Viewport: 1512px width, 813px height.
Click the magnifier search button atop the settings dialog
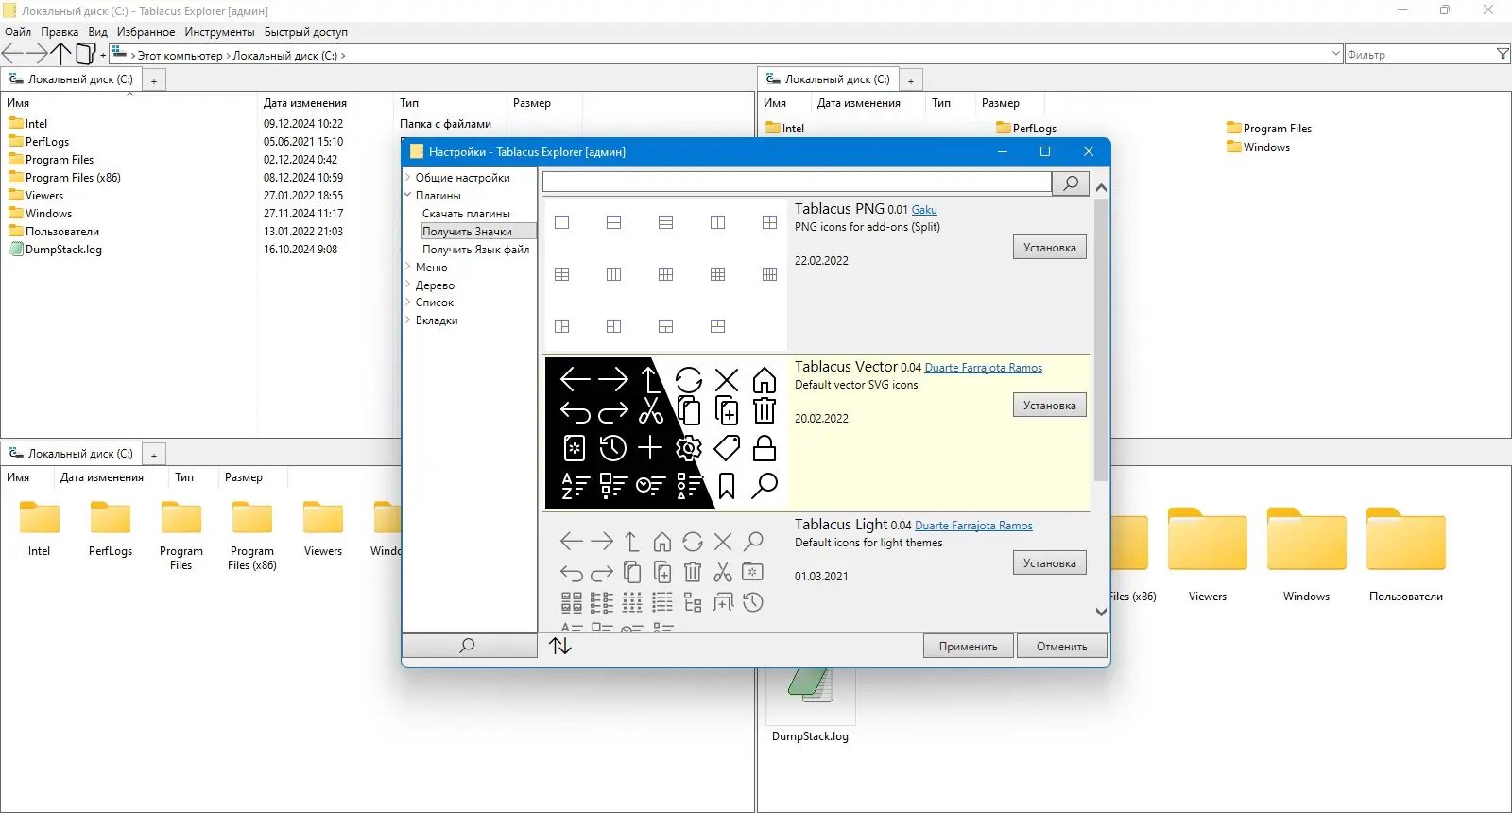tap(1071, 182)
